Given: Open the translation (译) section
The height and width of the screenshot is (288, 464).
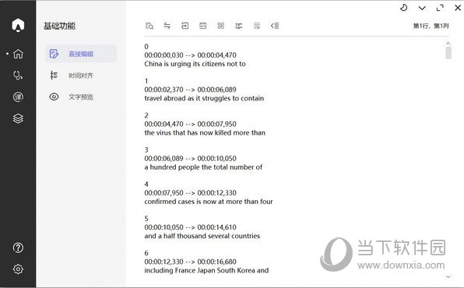Looking at the screenshot, I should [x=18, y=97].
